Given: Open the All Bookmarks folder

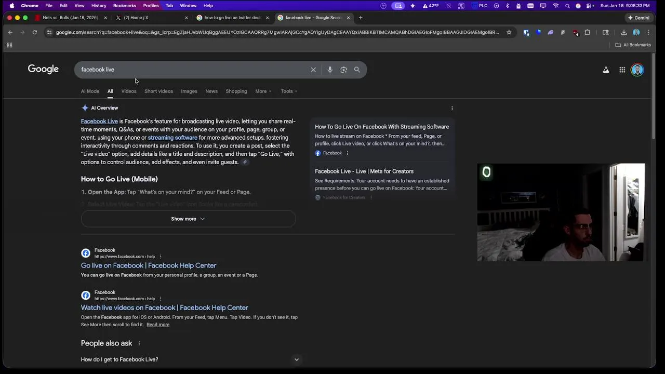Looking at the screenshot, I should [x=633, y=45].
